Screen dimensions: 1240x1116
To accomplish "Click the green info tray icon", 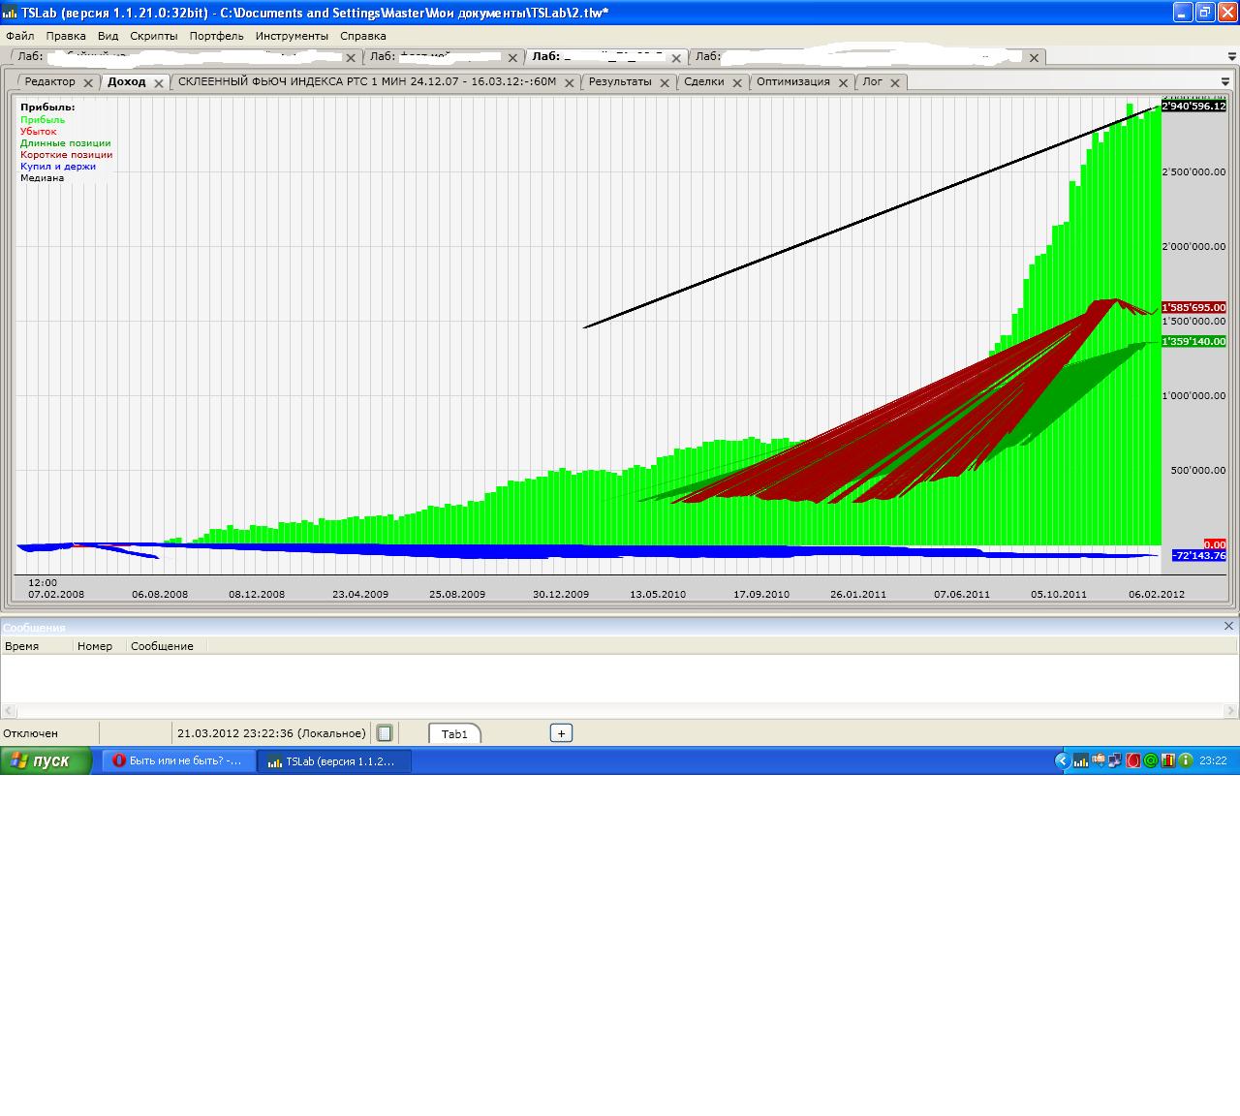I will click(x=1186, y=761).
